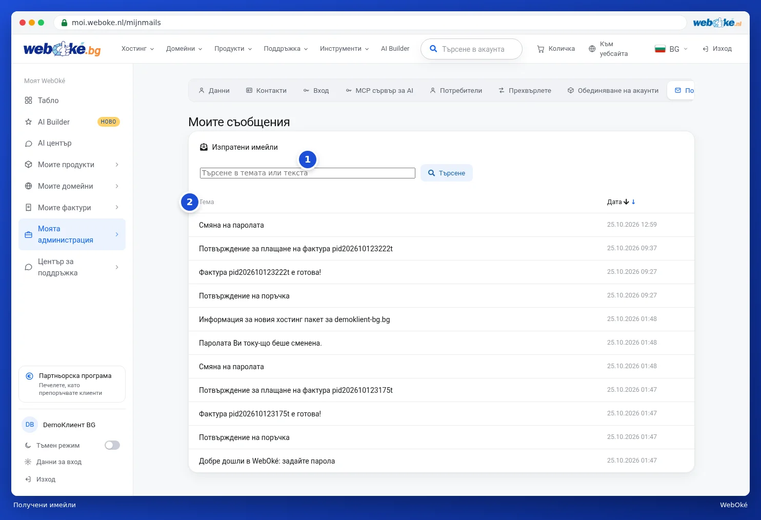
Task: Open the Поддръжка dropdown menu
Action: [286, 49]
